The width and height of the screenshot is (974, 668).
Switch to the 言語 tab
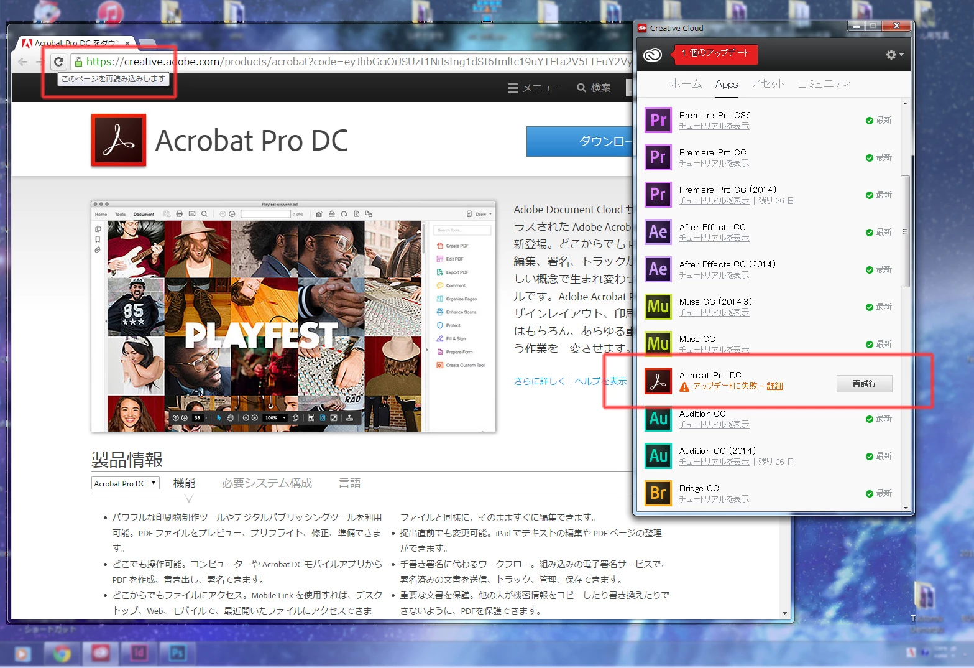pyautogui.click(x=349, y=483)
